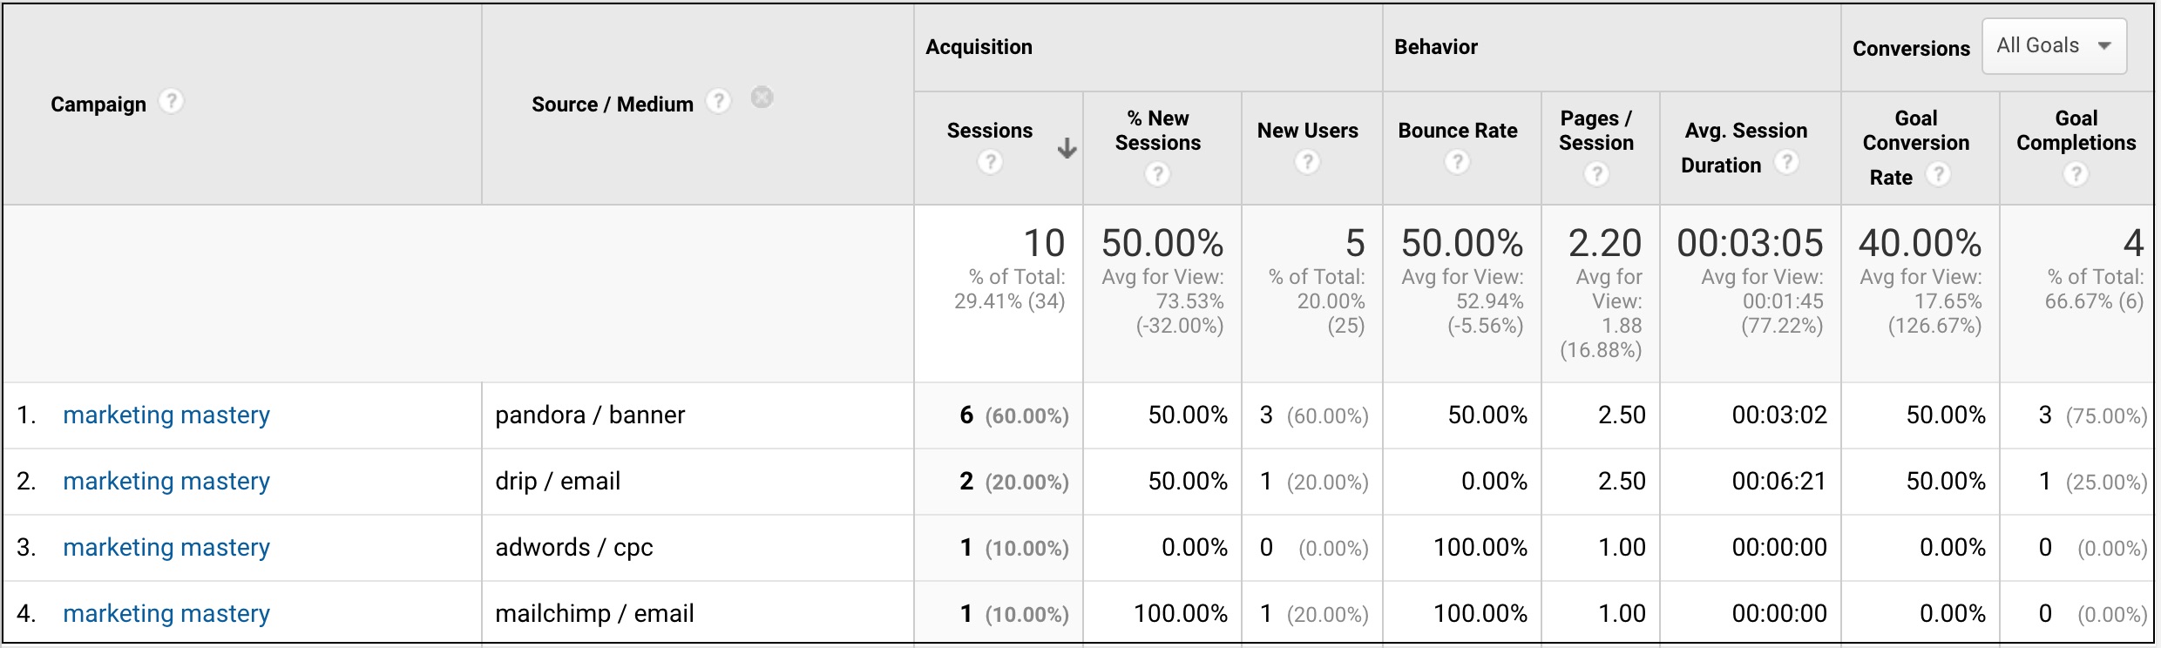Viewport: 2161px width, 648px height.
Task: Sort by the New Users column header
Action: [x=1307, y=131]
